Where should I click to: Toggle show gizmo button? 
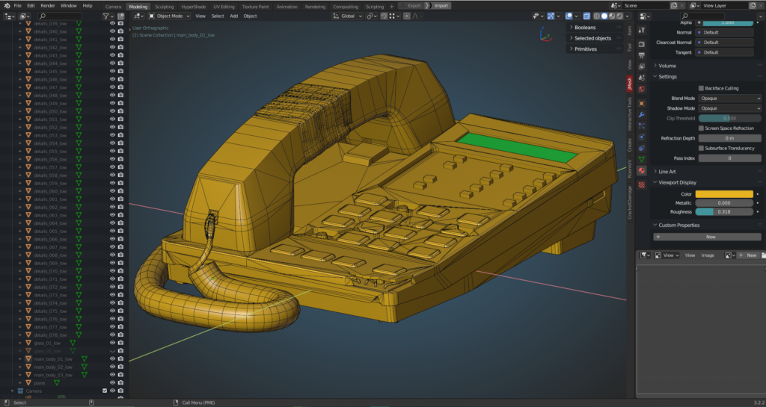tap(551, 16)
